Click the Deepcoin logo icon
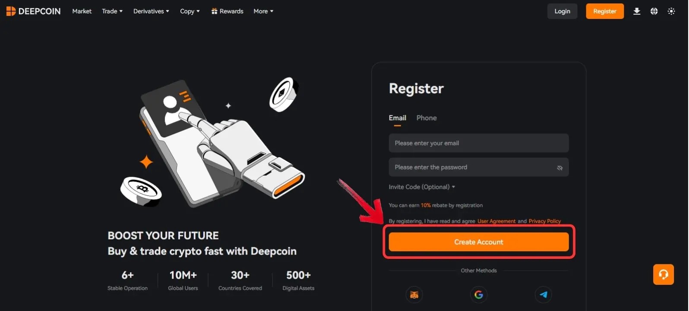Viewport: 689px width, 311px height. point(11,11)
